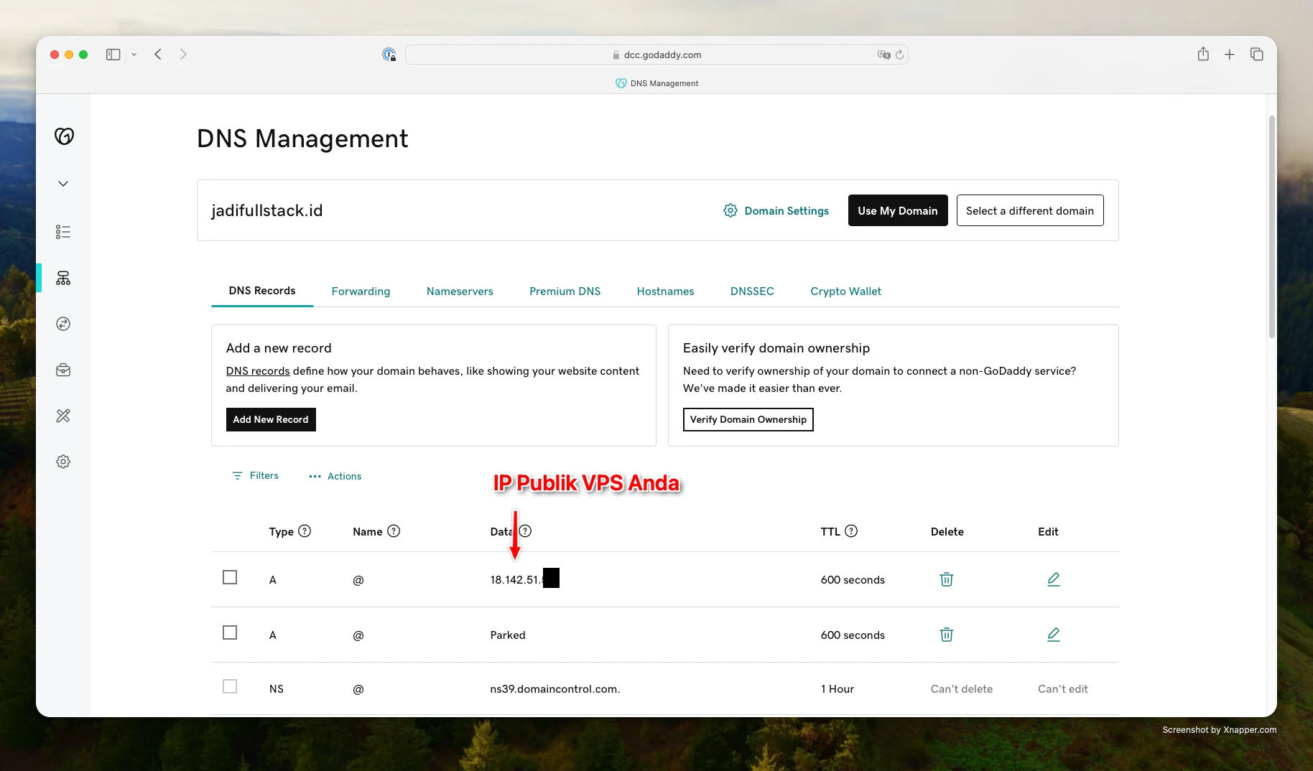Click the Use My Domain button
The width and height of the screenshot is (1313, 771).
coord(898,210)
